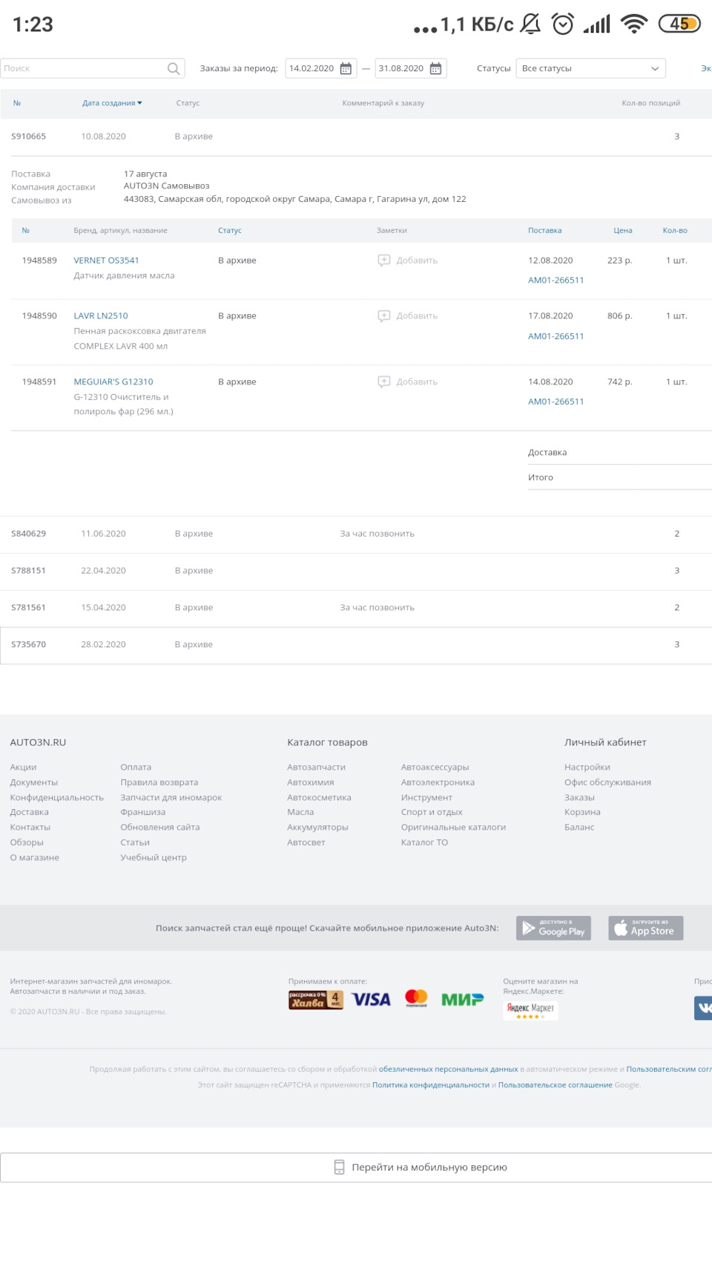Open Учебный центр footer link

coord(154,857)
